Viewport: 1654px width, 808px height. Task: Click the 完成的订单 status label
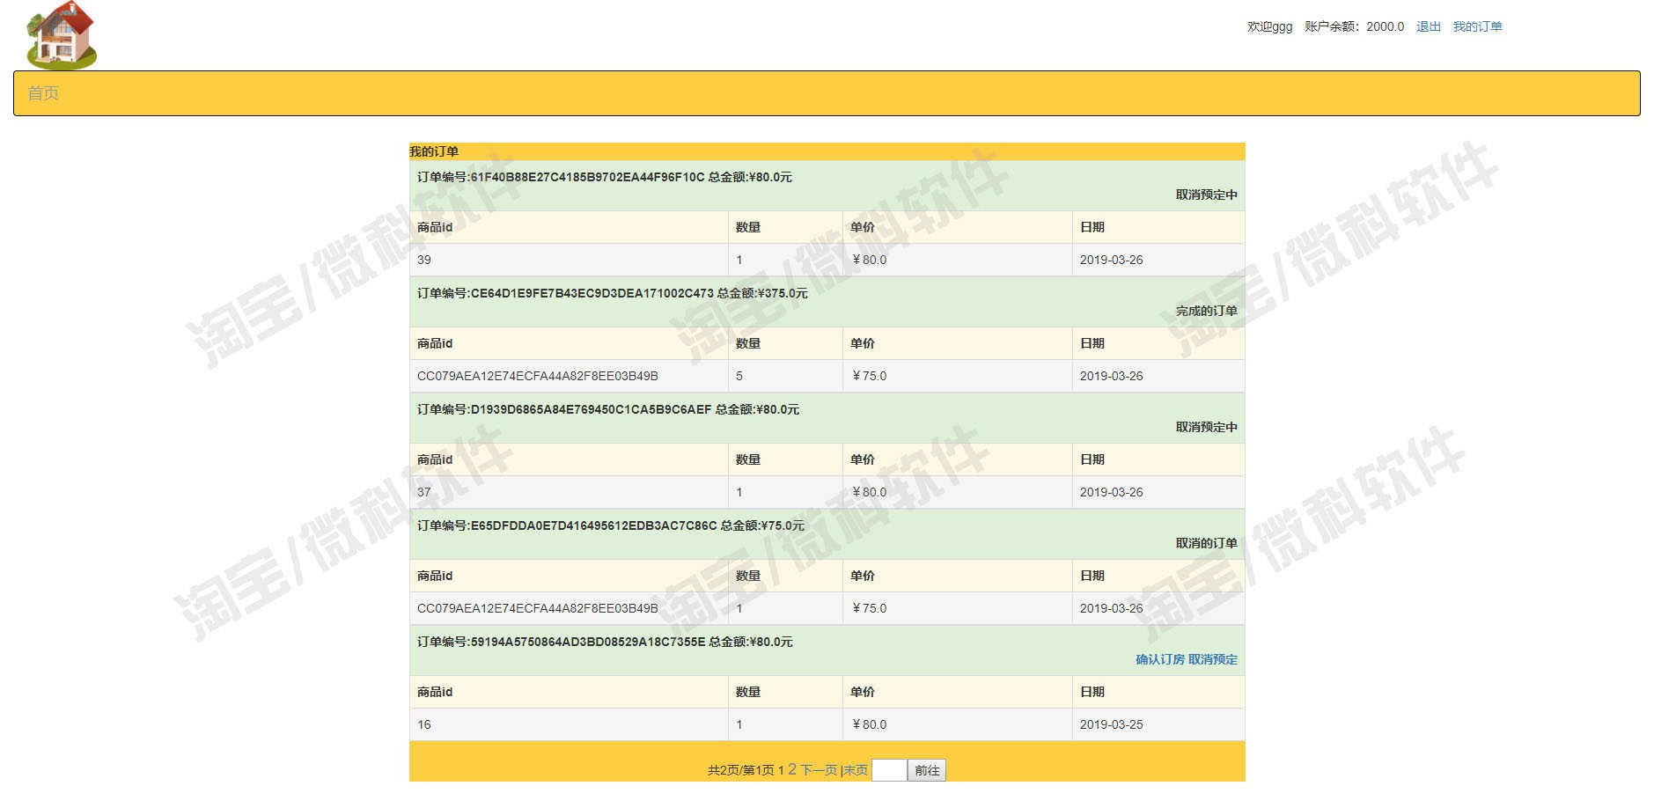point(1207,311)
